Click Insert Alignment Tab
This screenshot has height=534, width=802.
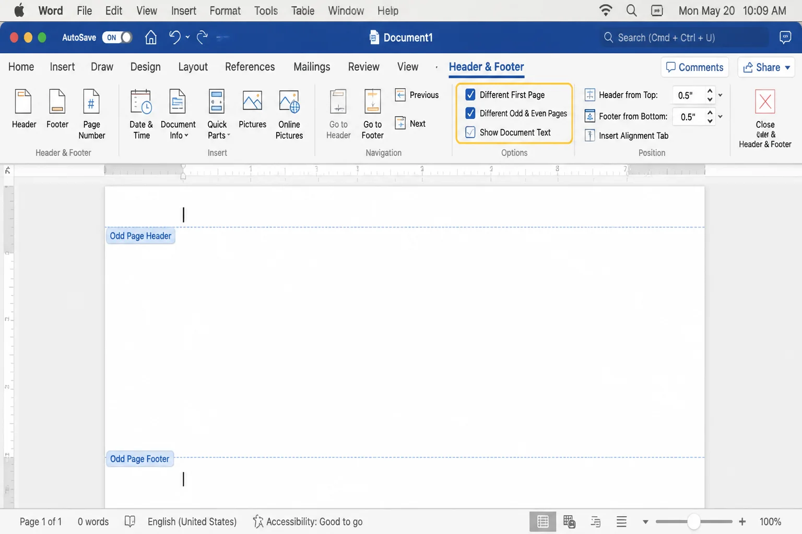point(626,136)
